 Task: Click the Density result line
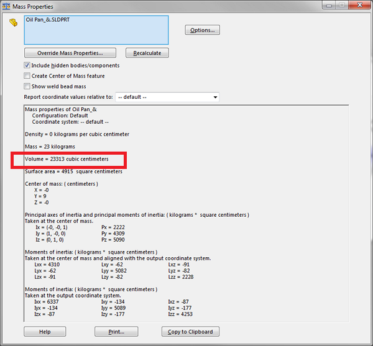click(77, 134)
